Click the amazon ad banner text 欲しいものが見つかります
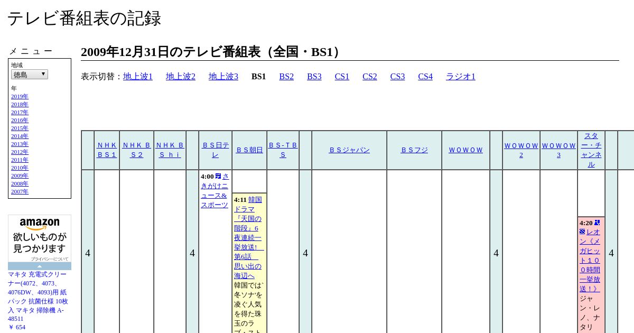 tap(40, 243)
